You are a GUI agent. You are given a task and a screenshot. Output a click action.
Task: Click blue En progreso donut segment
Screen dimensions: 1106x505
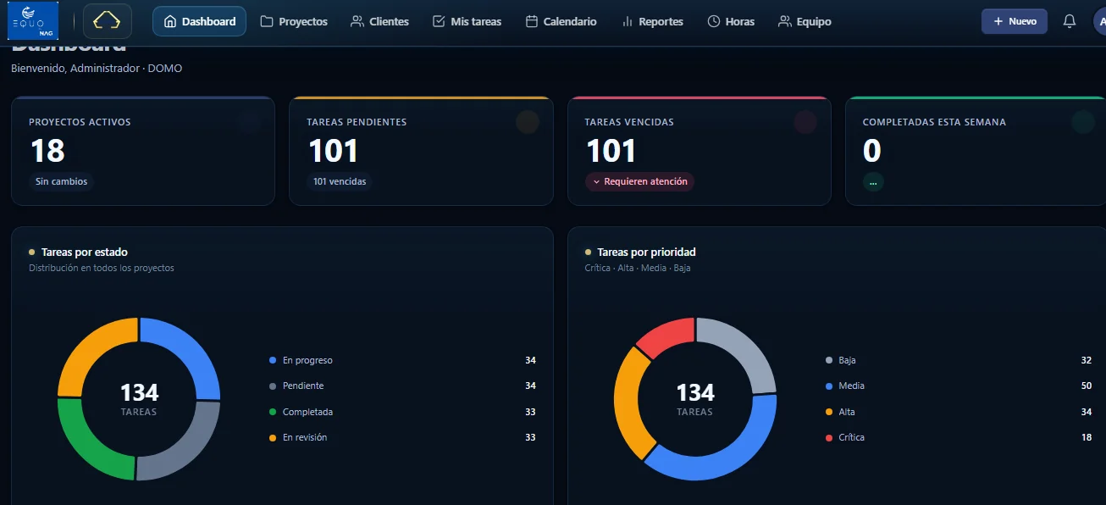tap(190, 348)
